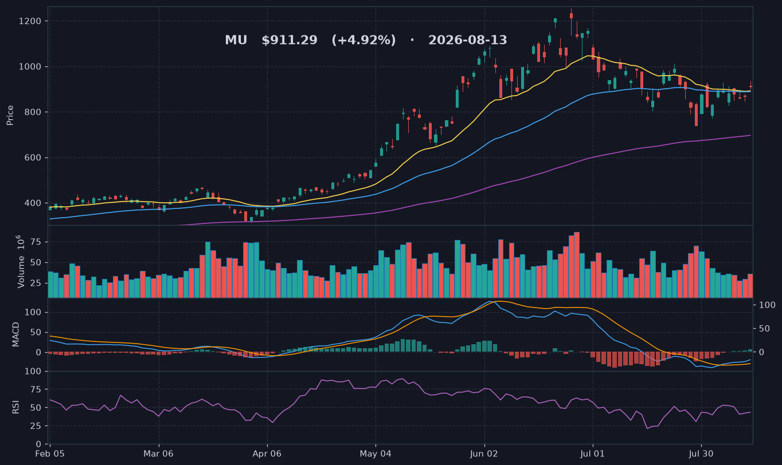Pick the date "2026-08-13" in the chart title

click(x=468, y=41)
